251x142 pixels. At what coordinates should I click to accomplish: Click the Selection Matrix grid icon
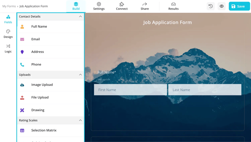click(x=22, y=130)
